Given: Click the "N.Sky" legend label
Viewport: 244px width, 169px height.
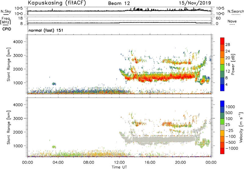Looking at the screenshot, I should click(x=6, y=11).
